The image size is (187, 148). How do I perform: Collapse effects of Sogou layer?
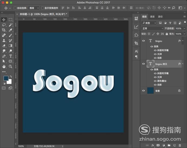point(183,41)
